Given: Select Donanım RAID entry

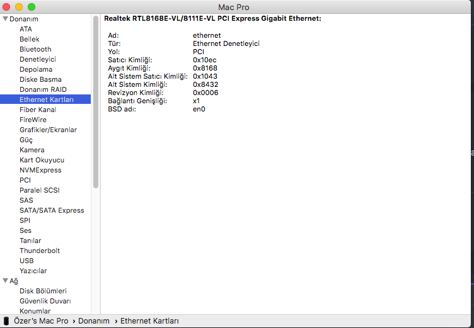Looking at the screenshot, I should [43, 89].
